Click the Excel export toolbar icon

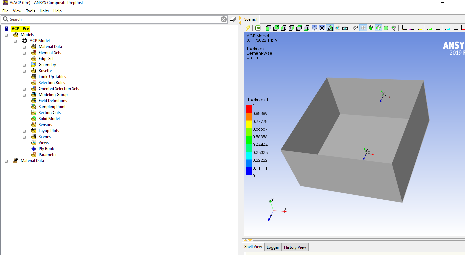coord(258,28)
